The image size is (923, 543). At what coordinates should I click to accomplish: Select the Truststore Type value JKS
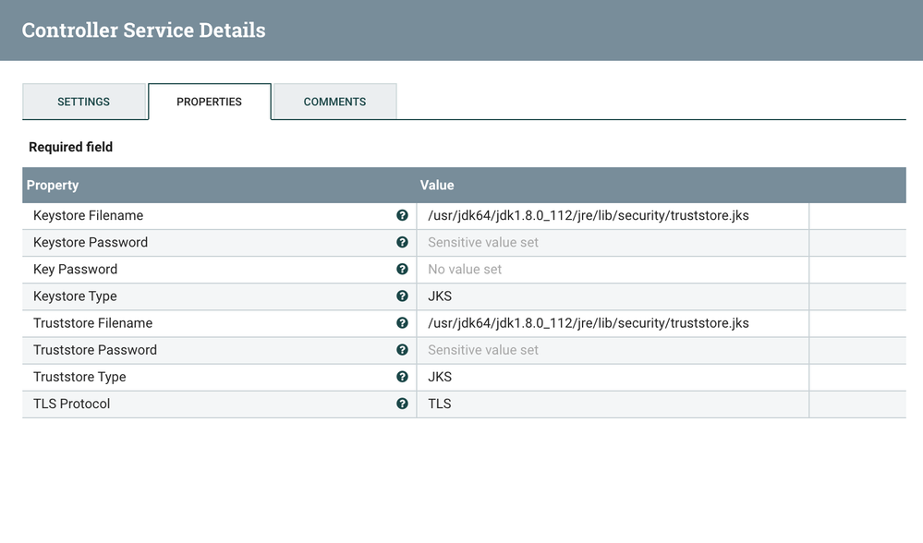[x=440, y=377]
